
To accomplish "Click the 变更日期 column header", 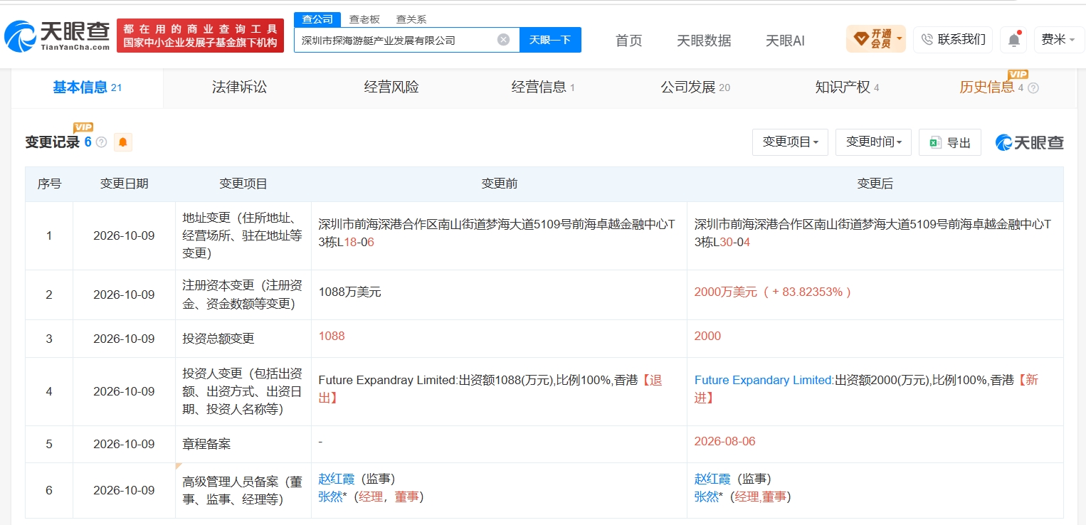I will coord(124,184).
